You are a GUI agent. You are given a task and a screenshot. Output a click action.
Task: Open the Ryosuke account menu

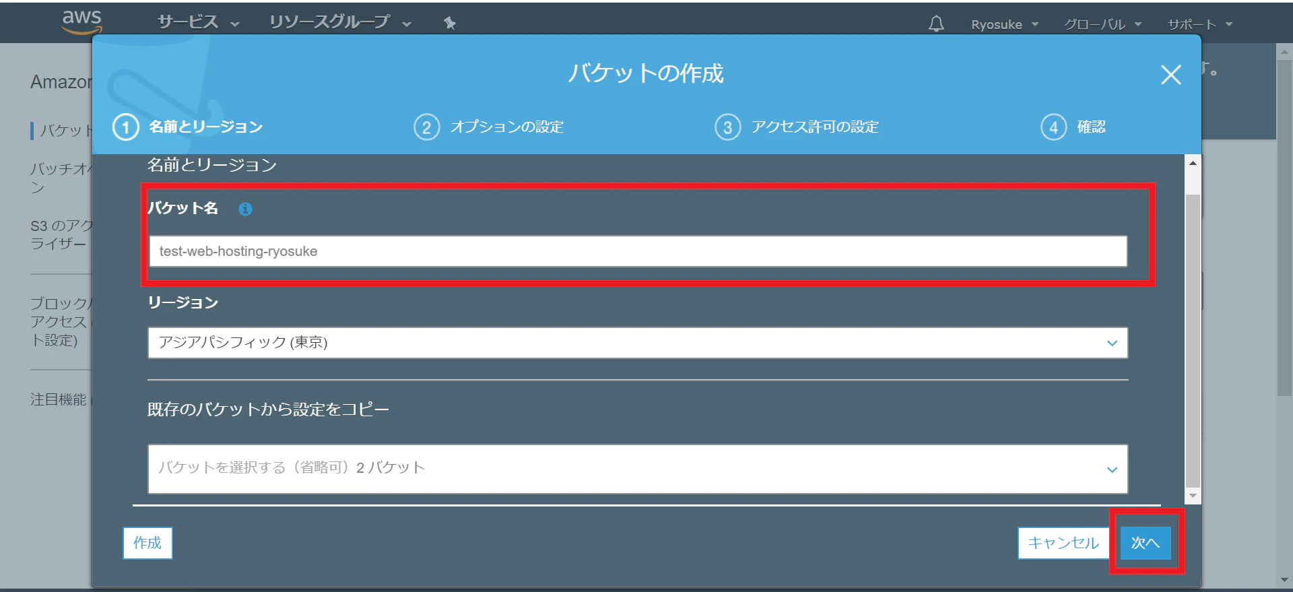(1005, 24)
